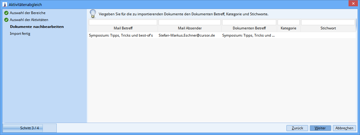Close the Aktivitätenabgleich dialog window
The image size is (360, 135).
point(351,3)
